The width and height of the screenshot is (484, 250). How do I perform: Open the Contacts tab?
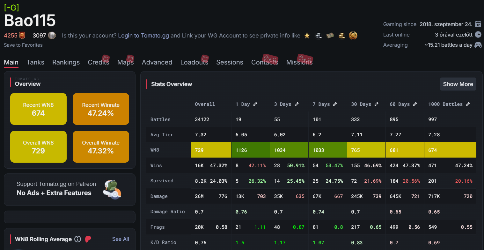(265, 62)
